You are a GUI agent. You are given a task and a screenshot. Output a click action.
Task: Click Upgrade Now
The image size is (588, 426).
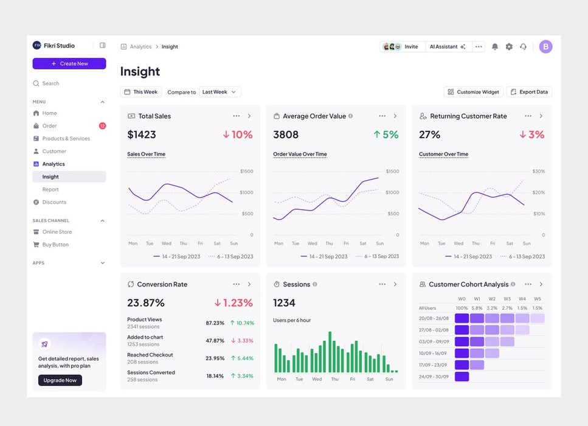click(60, 380)
